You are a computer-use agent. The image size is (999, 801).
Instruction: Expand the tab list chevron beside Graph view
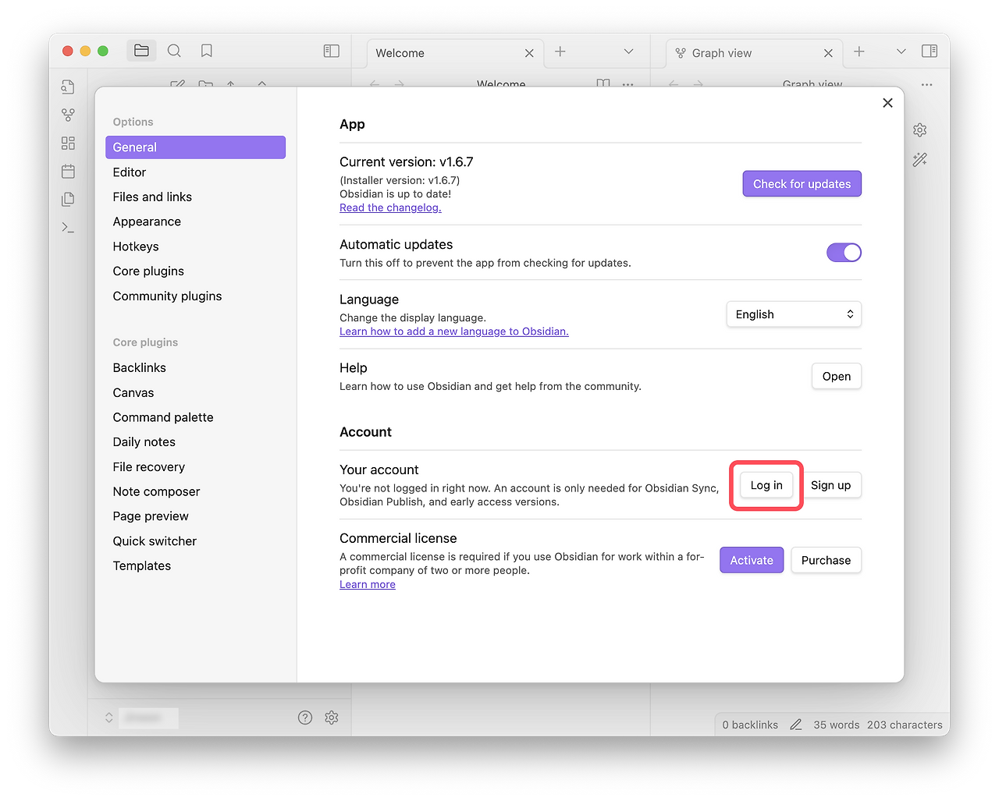[901, 51]
